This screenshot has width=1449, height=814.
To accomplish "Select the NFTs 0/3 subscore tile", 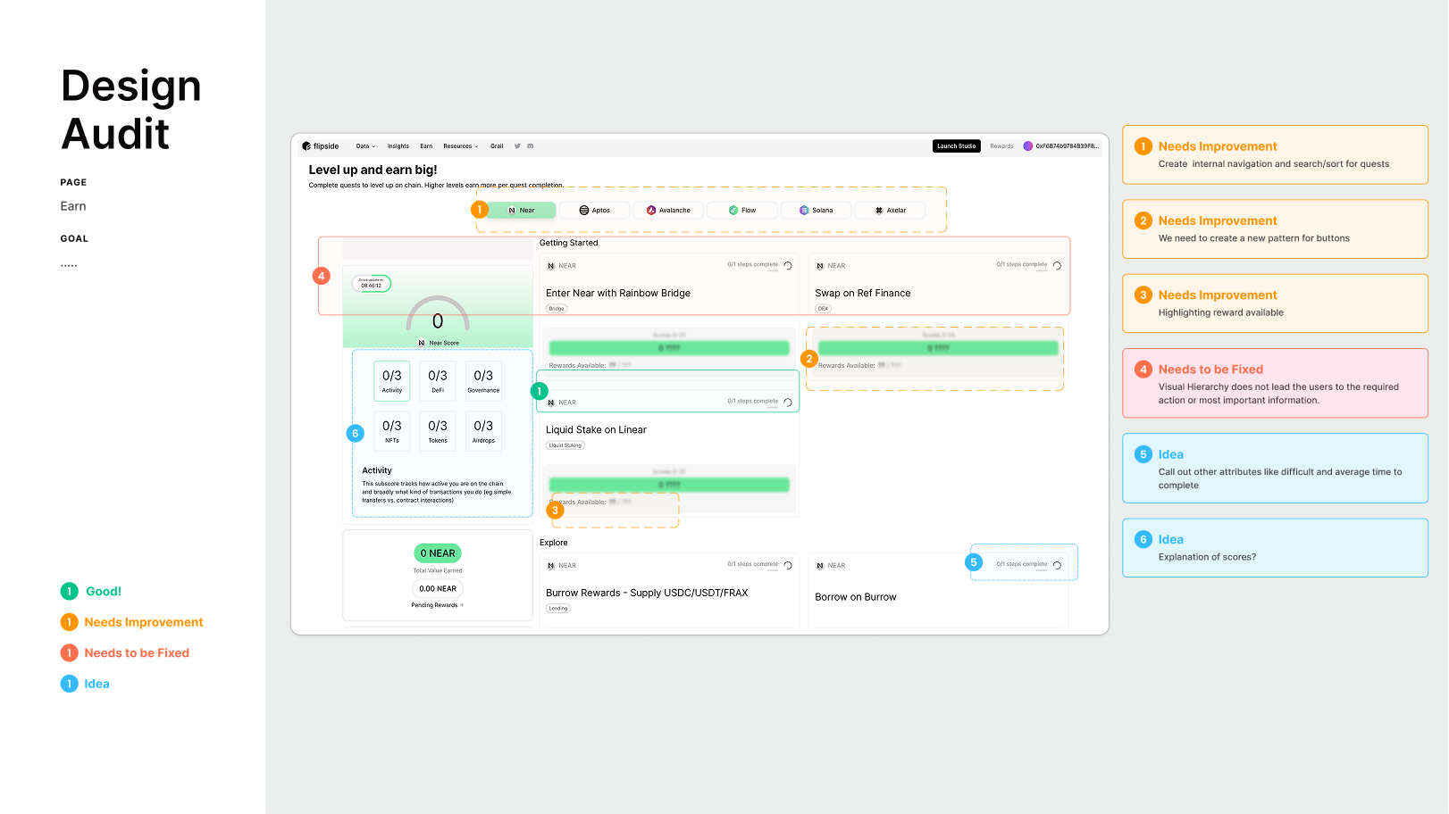I will [x=392, y=431].
